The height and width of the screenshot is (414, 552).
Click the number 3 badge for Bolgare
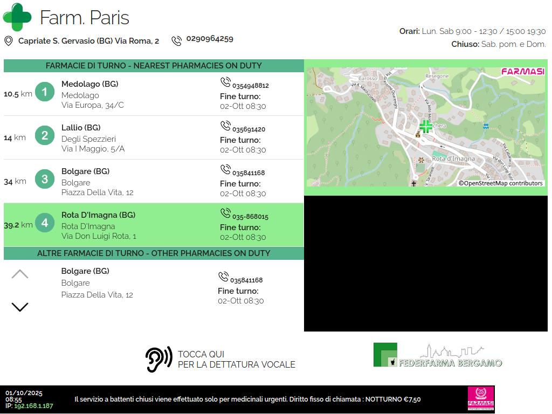[45, 179]
